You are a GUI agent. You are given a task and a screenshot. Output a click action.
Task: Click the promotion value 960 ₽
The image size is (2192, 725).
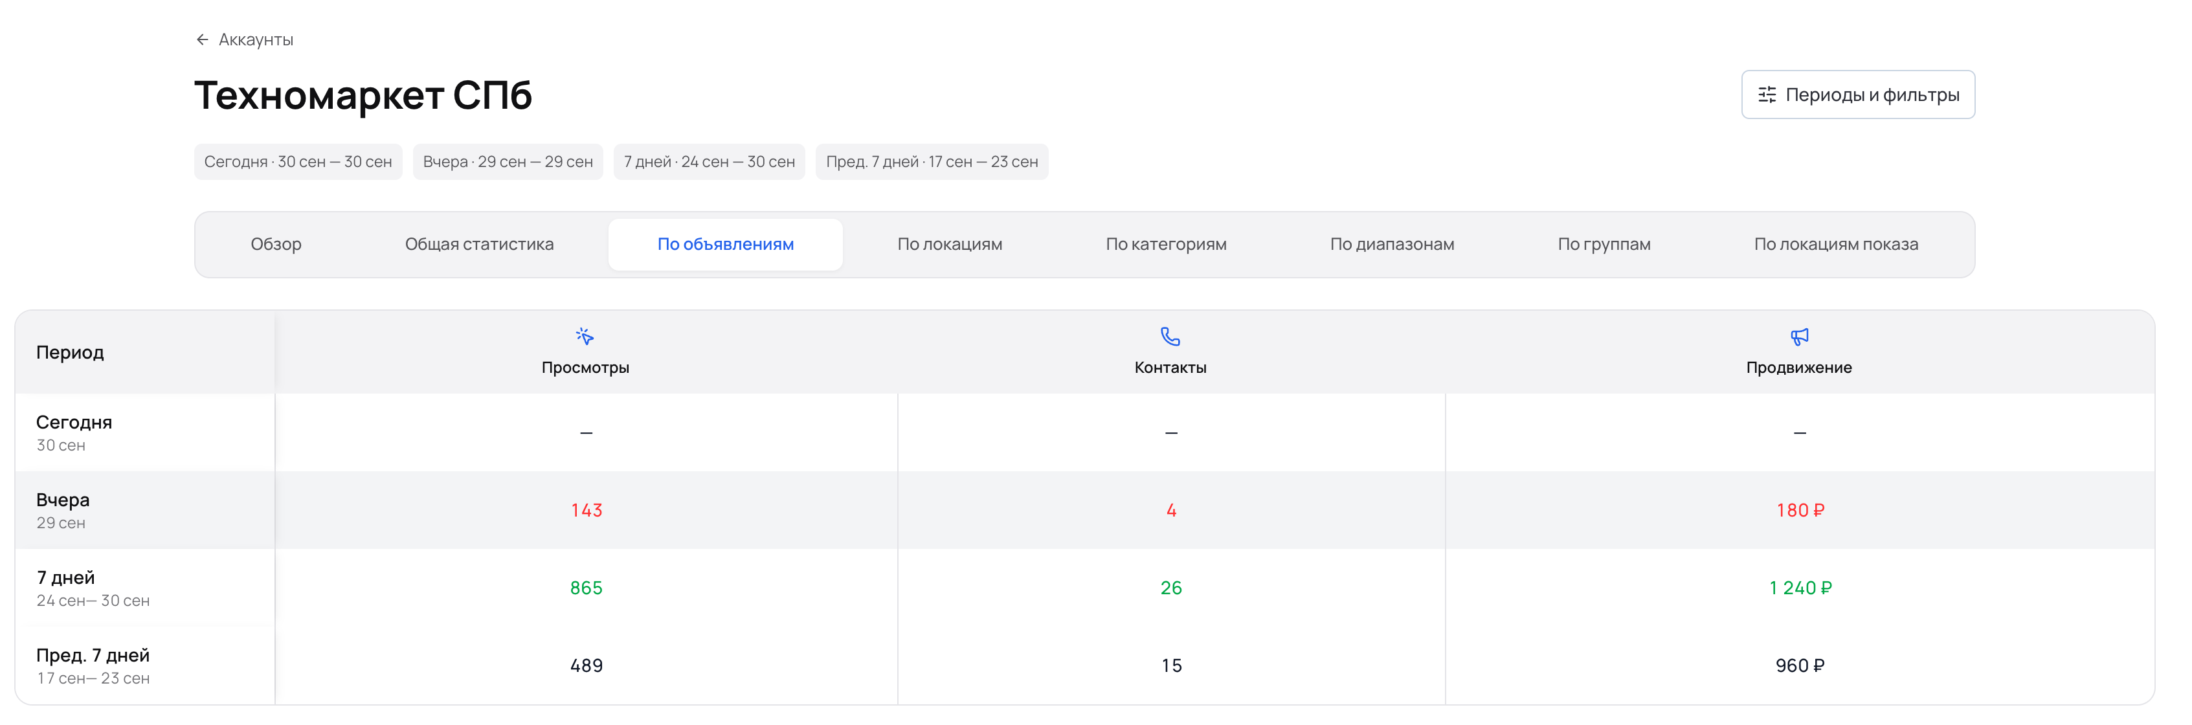(x=1800, y=665)
